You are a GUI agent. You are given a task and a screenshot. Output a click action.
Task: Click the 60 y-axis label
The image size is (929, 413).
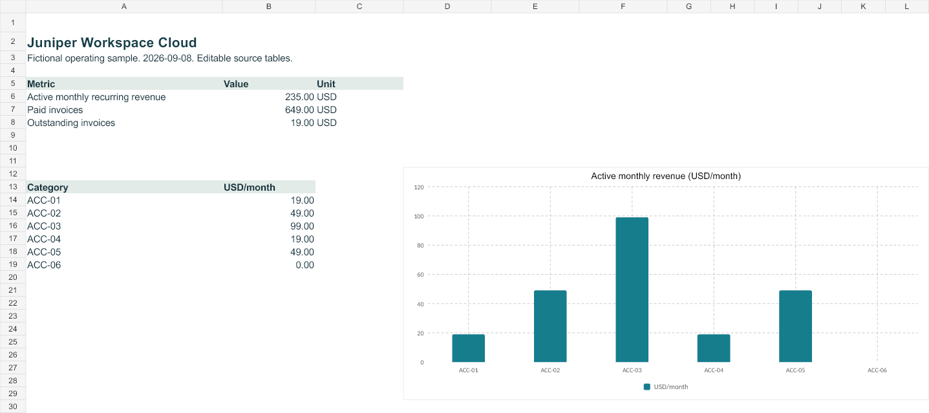point(421,275)
